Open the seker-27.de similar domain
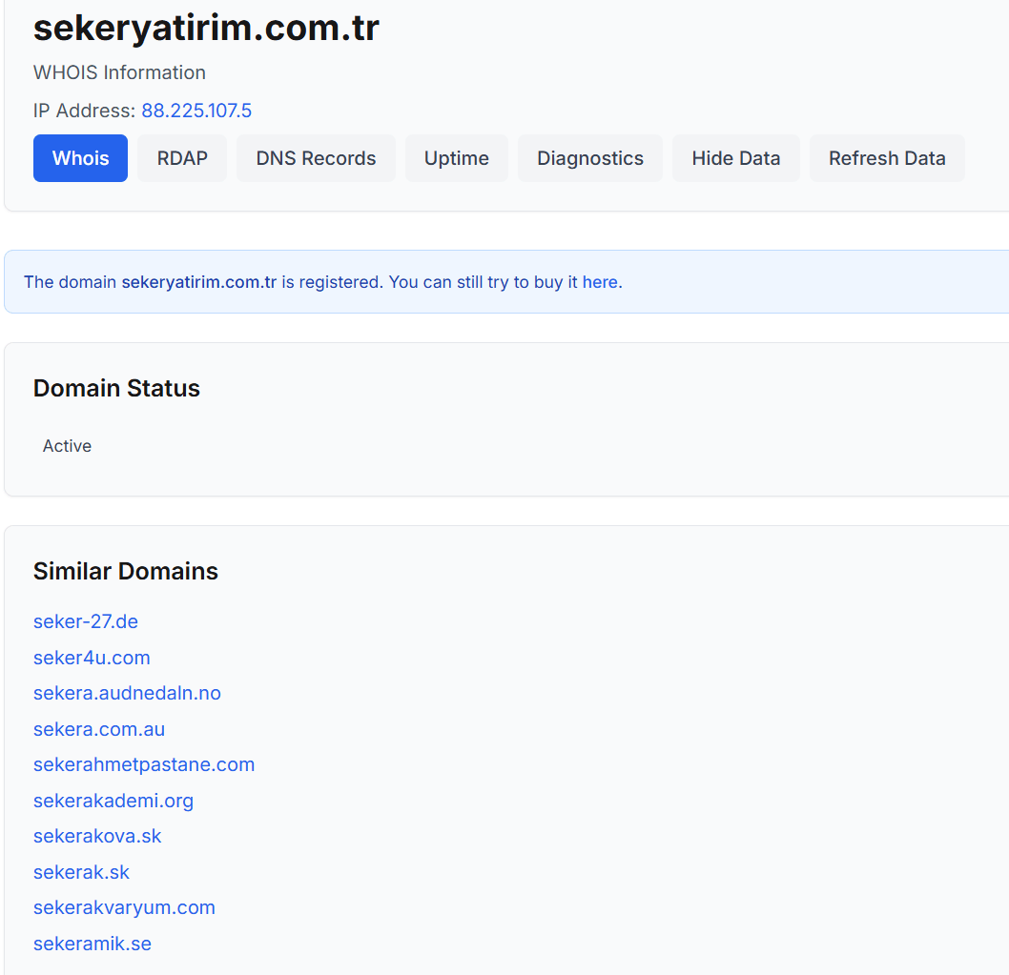Image resolution: width=1009 pixels, height=975 pixels. (x=86, y=621)
